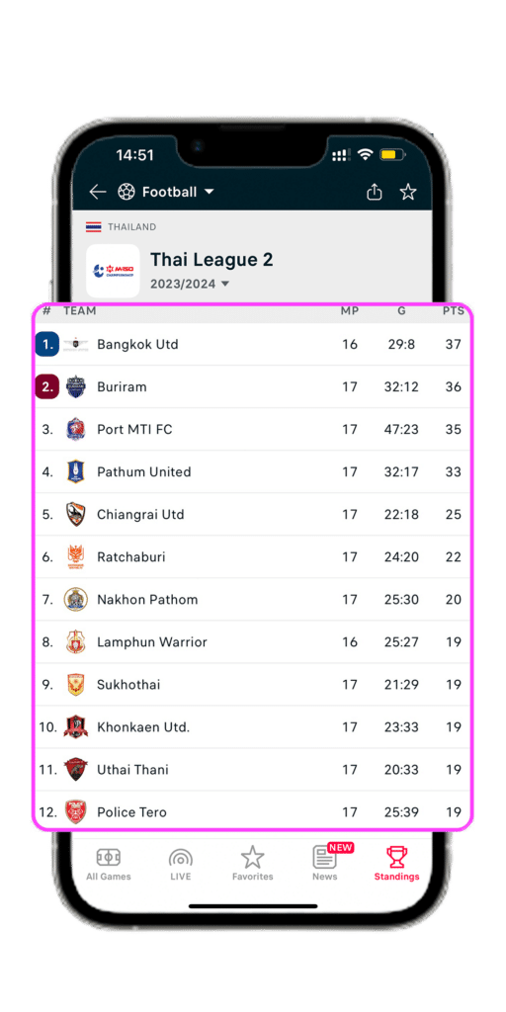Tap the Police Tero crest icon
The image size is (506, 1012).
click(75, 812)
